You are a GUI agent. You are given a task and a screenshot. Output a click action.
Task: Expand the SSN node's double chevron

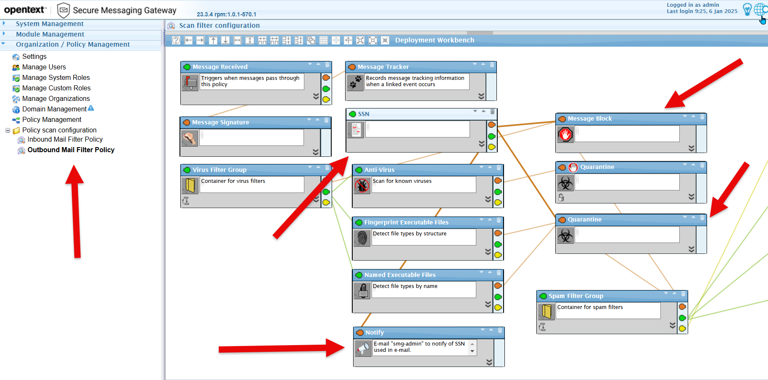click(482, 144)
